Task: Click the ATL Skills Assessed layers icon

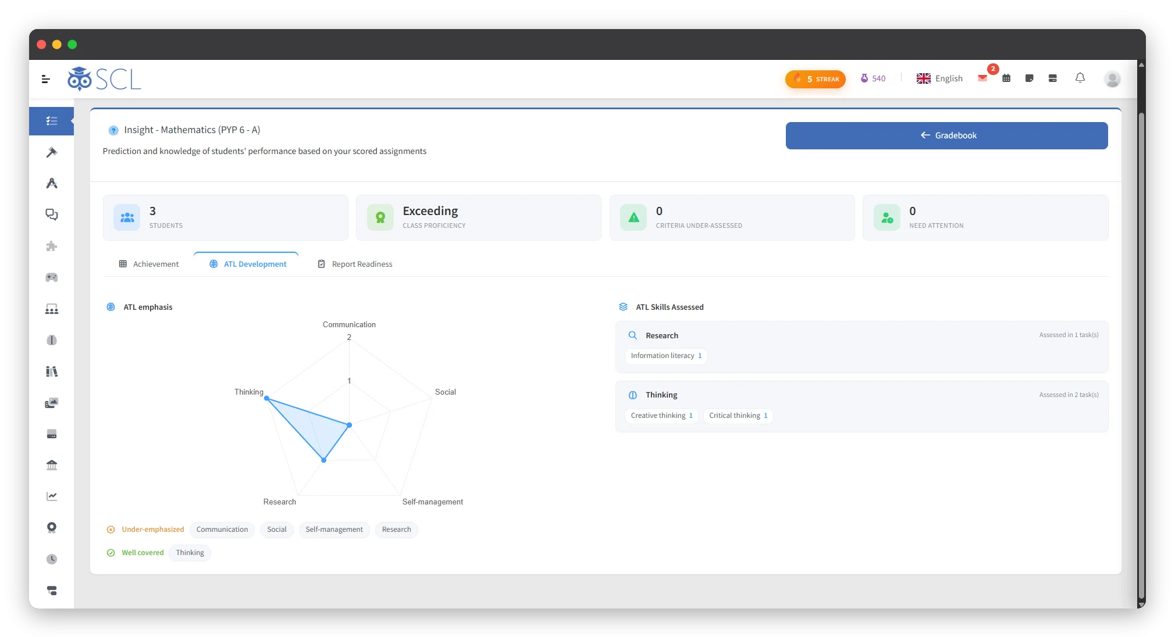Action: (x=623, y=307)
